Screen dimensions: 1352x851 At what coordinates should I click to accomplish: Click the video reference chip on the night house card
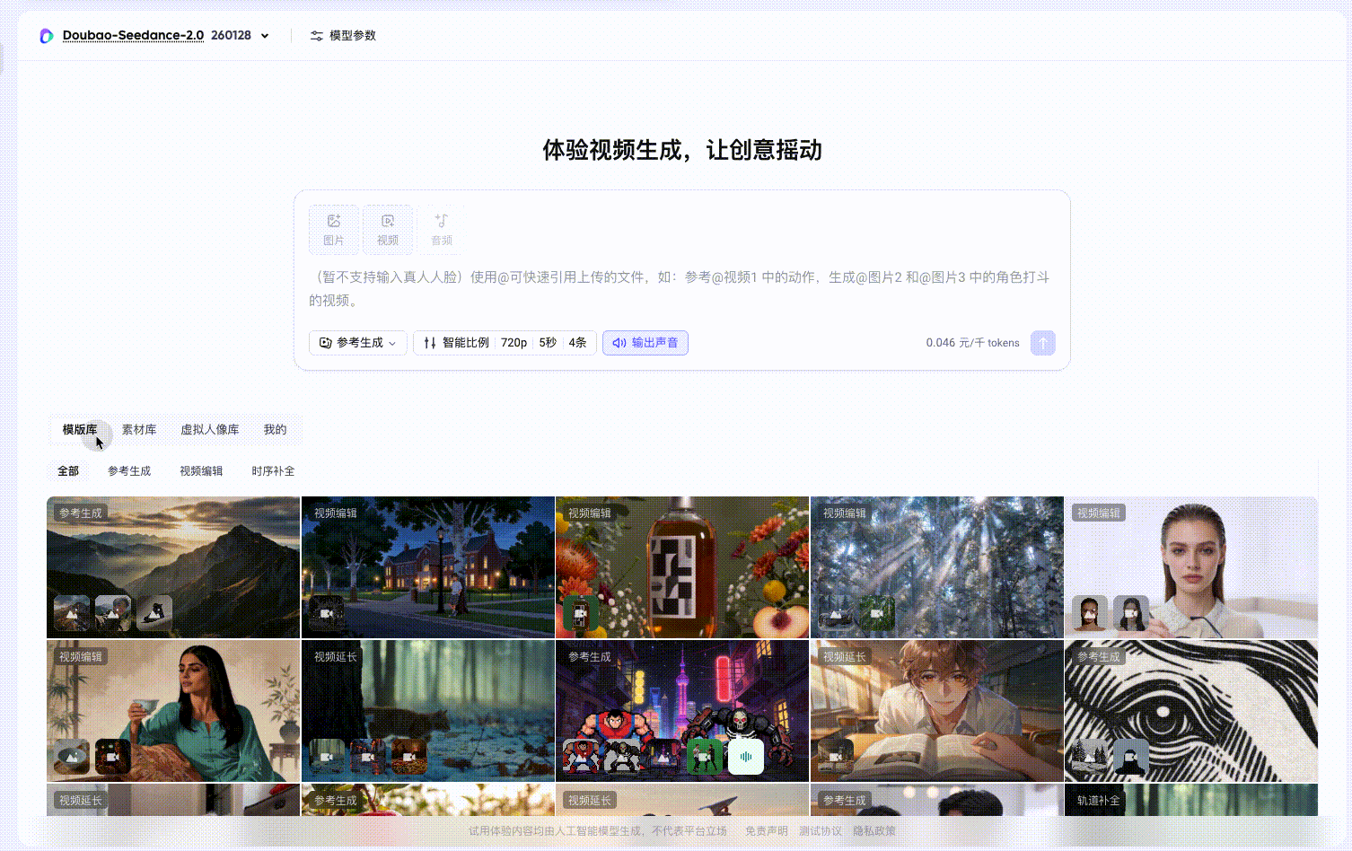pyautogui.click(x=327, y=613)
